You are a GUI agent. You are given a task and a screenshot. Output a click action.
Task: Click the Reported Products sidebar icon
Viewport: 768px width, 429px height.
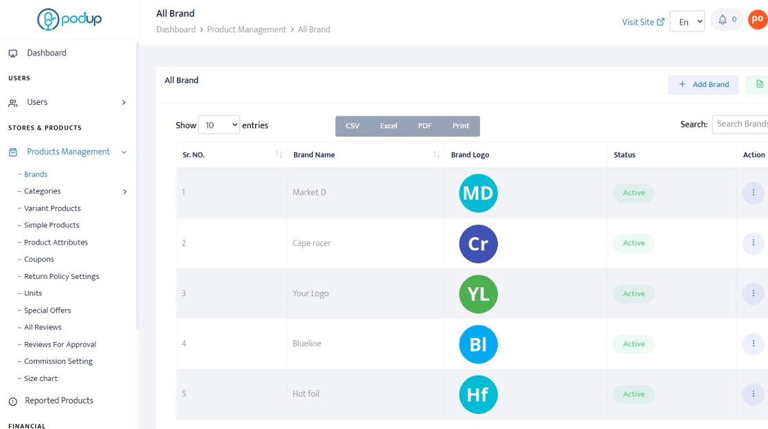[13, 402]
